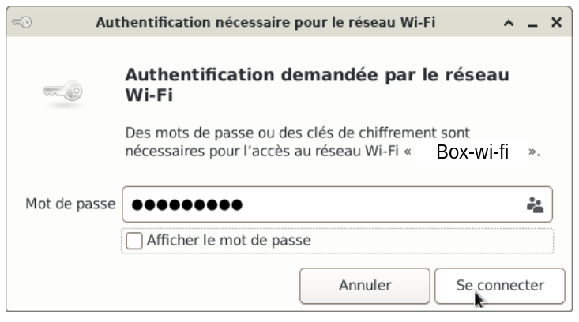Enable the Afficher le mot de passe checkbox
This screenshot has height=322, width=579.
coord(134,241)
